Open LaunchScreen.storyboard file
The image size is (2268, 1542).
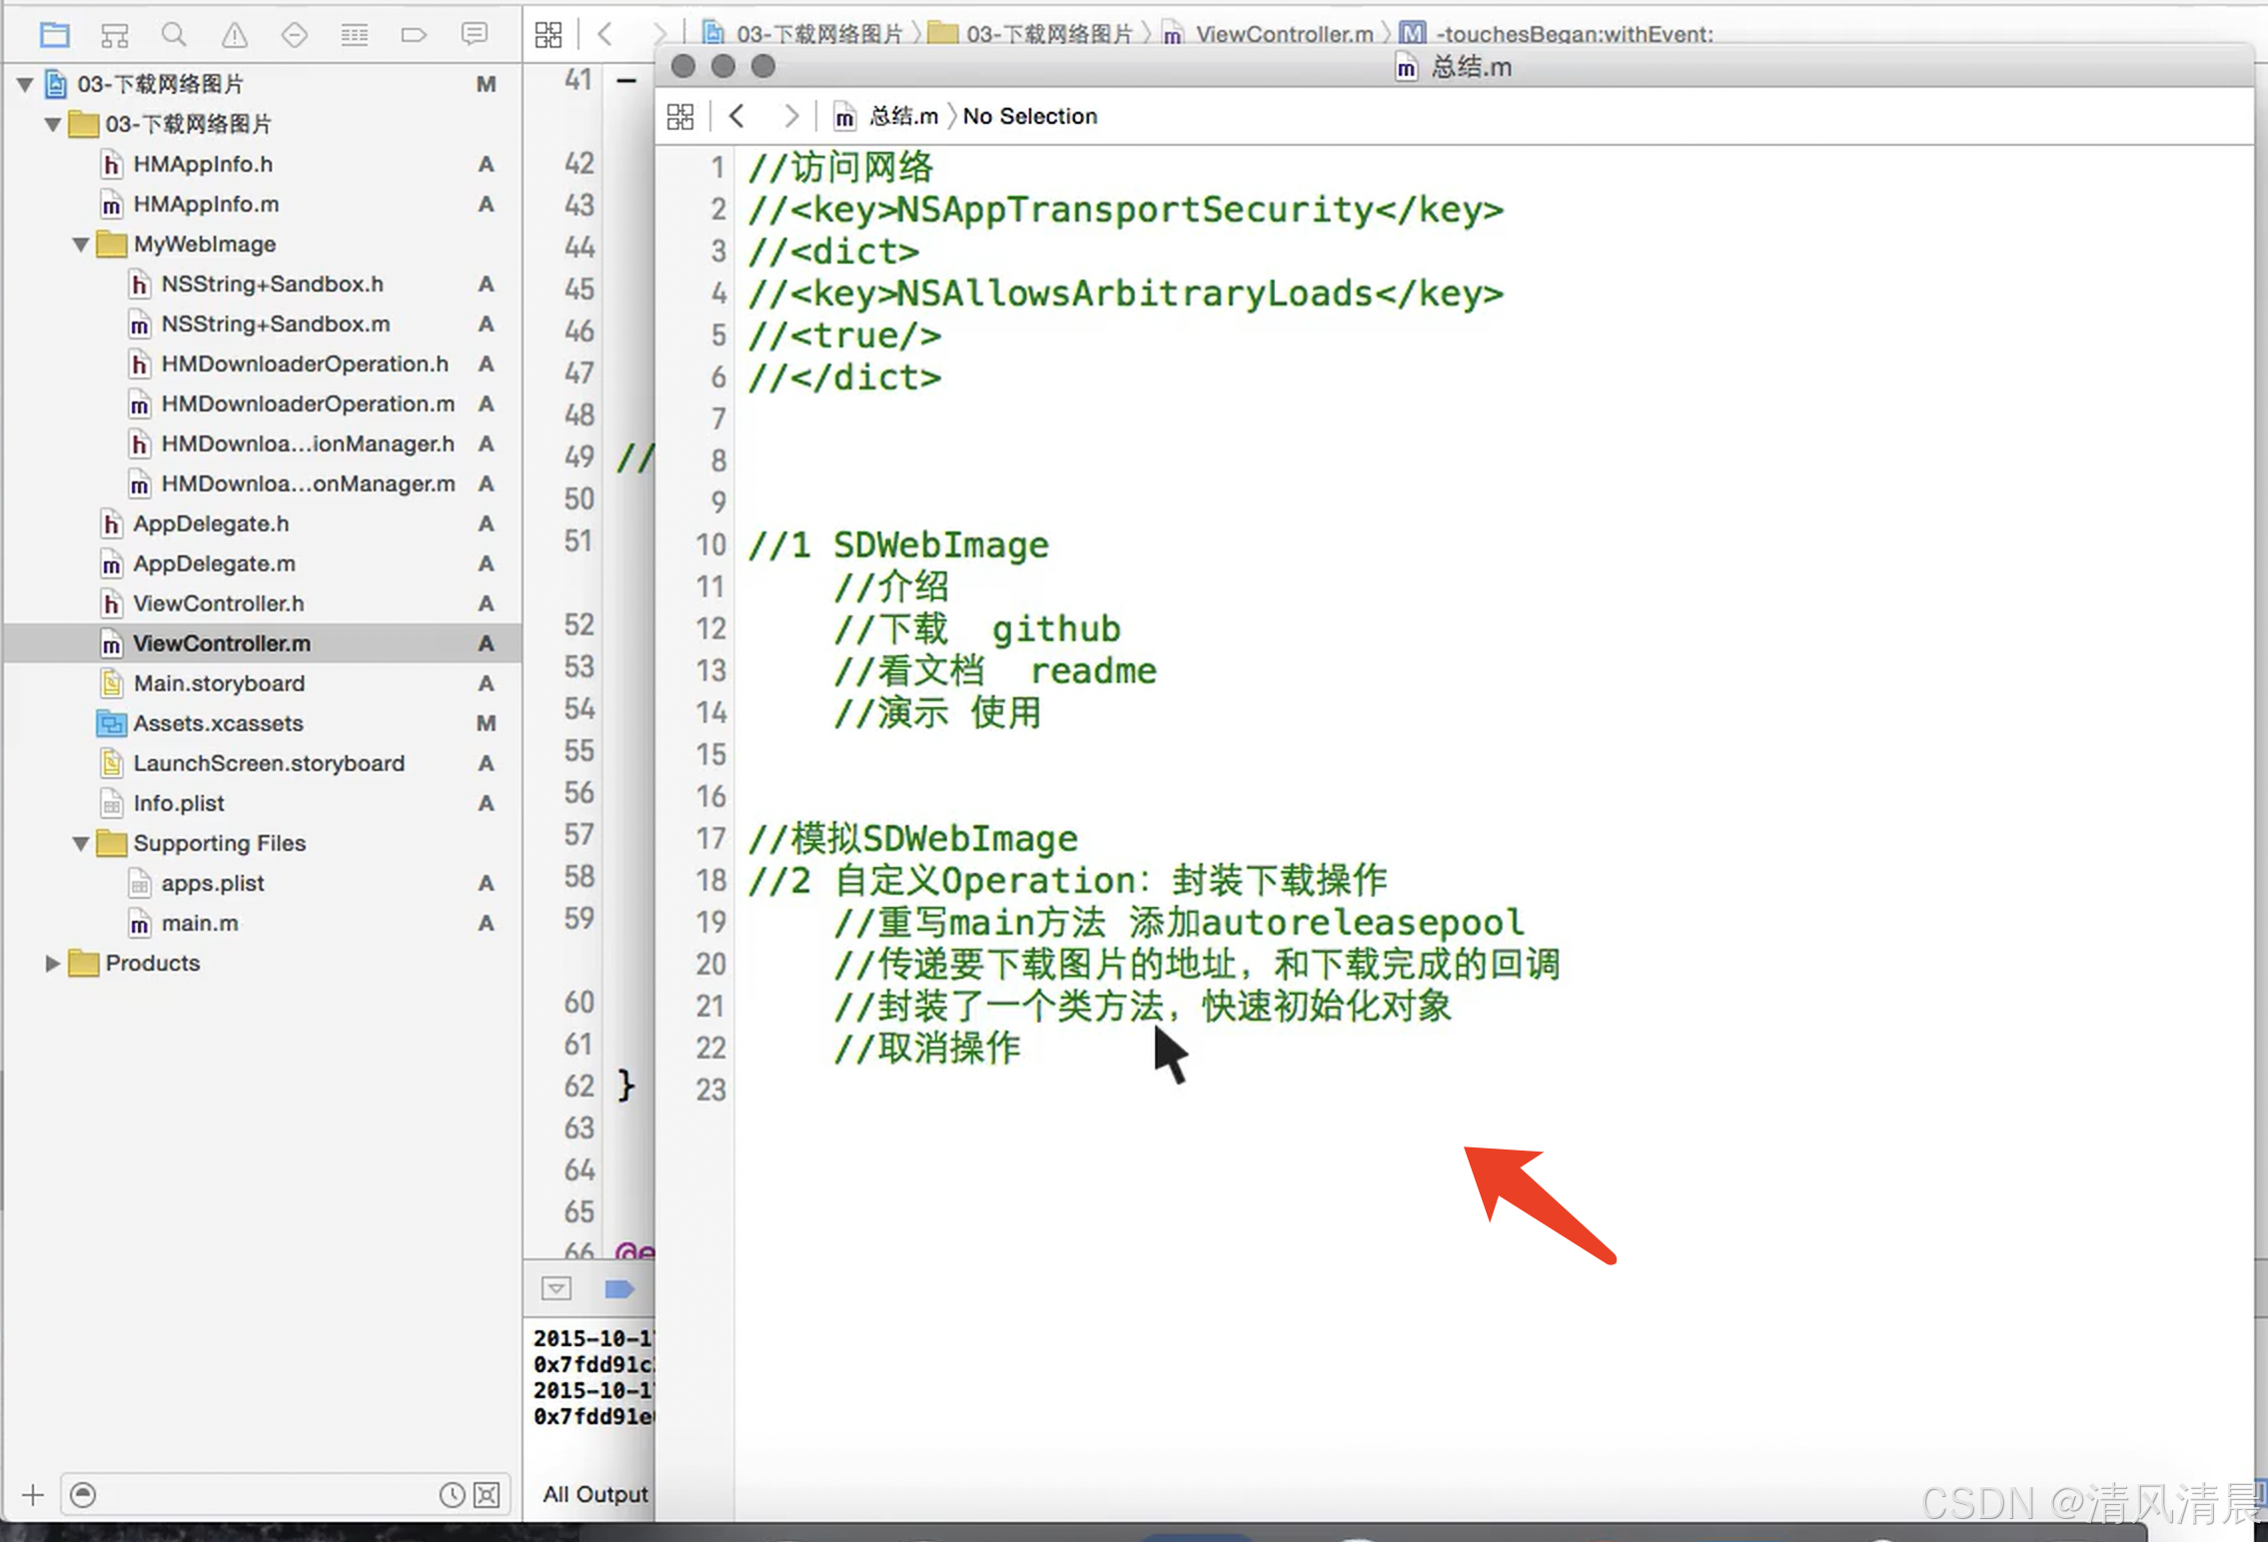[x=269, y=764]
